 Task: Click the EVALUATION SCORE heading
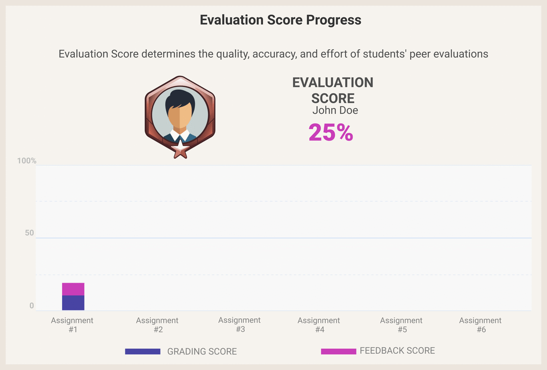[333, 90]
